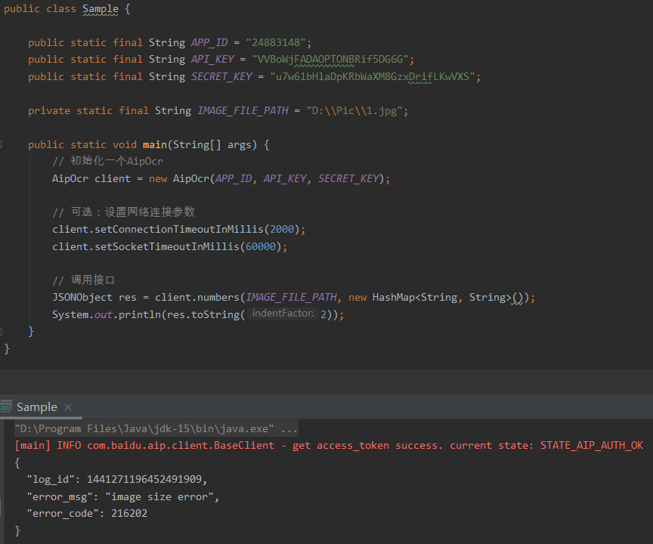Click the SECRET_KEY constant declaration

(x=221, y=76)
